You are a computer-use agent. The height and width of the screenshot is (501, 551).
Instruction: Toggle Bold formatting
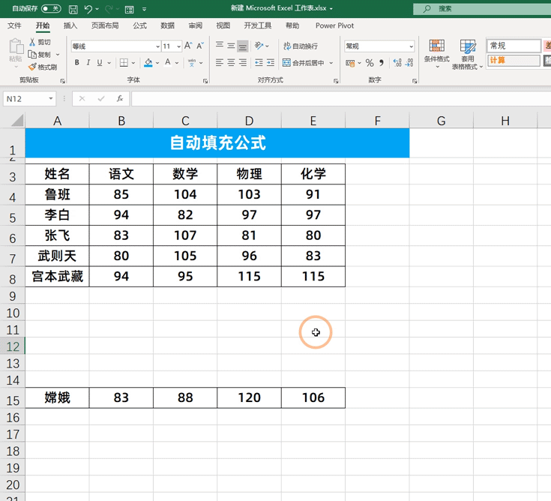click(77, 63)
